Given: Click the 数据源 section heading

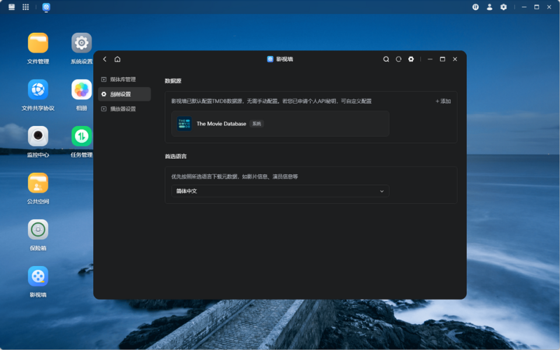Looking at the screenshot, I should point(173,81).
